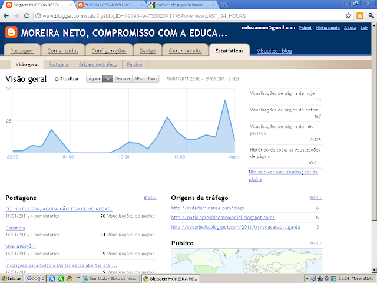This screenshot has height=283, width=377.
Task: Expand hidden system tray icons
Action: pyautogui.click(x=307, y=279)
